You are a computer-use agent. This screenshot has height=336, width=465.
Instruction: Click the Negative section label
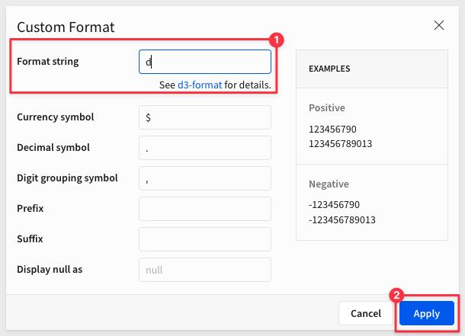point(329,184)
